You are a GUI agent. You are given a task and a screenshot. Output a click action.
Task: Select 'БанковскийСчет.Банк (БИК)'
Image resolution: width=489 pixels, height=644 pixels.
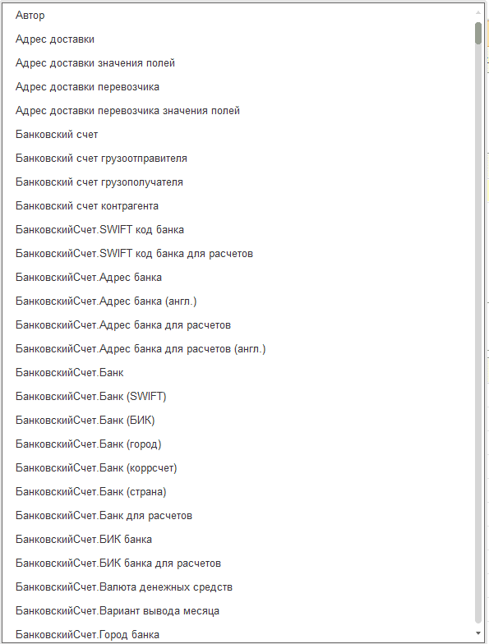click(238, 421)
